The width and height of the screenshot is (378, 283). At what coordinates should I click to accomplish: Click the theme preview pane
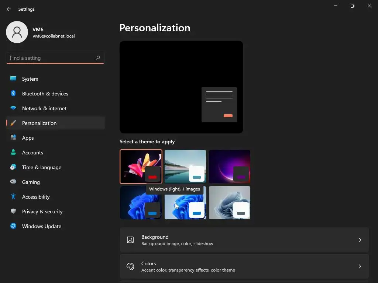coord(181,87)
